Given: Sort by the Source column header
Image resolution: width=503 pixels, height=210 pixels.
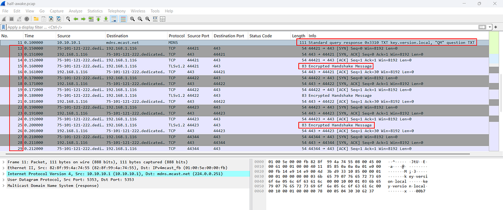Looking at the screenshot, I should [81, 36].
